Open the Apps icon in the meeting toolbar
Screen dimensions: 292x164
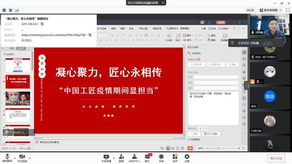(175, 158)
